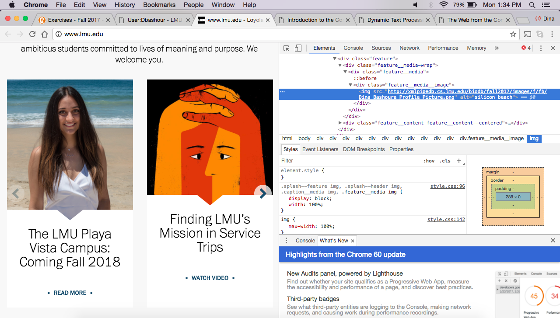Click the beach profile photo thumbnail
Screen dimensions: 560x318
tap(70, 145)
